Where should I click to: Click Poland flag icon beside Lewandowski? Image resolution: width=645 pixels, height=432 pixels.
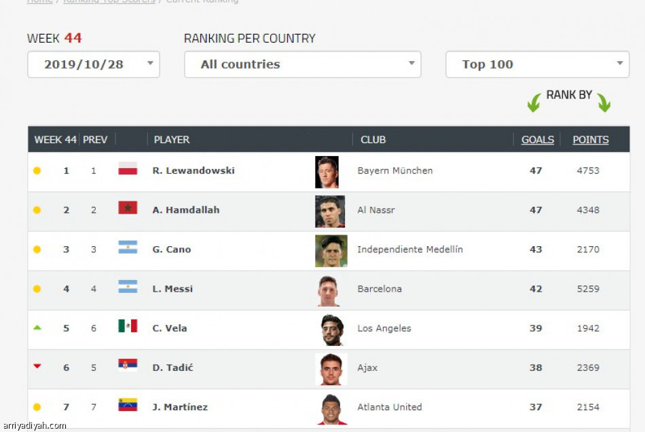[x=128, y=168]
